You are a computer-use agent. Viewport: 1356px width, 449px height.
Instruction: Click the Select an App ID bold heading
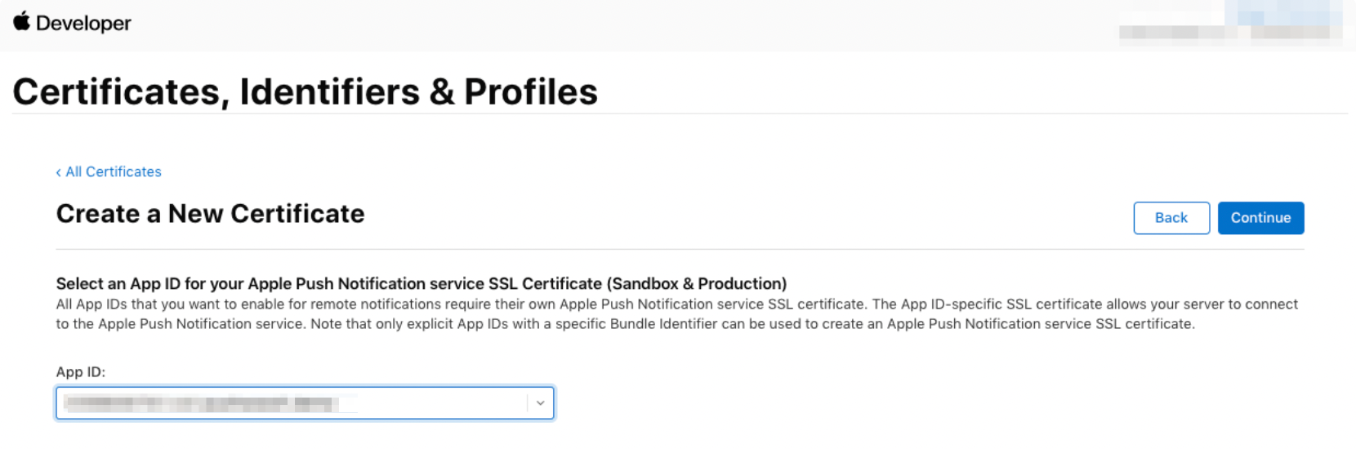point(422,283)
